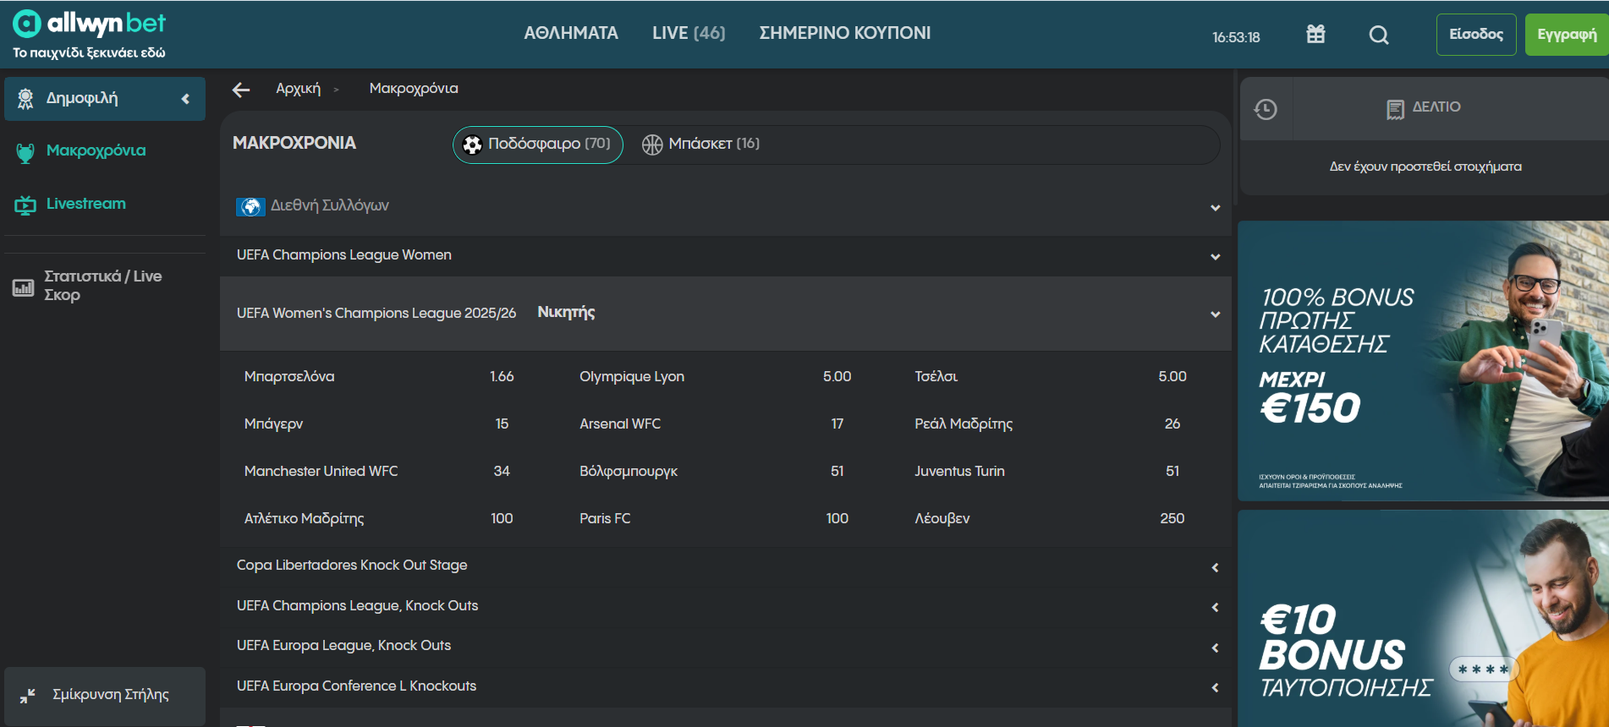The image size is (1609, 727).
Task: Open the ΔΕΛΤΙΟ betslip tab
Action: coord(1425,108)
